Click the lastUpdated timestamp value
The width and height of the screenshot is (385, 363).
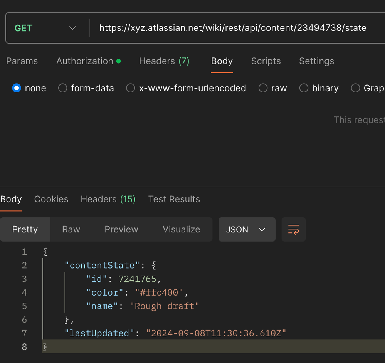pos(216,333)
